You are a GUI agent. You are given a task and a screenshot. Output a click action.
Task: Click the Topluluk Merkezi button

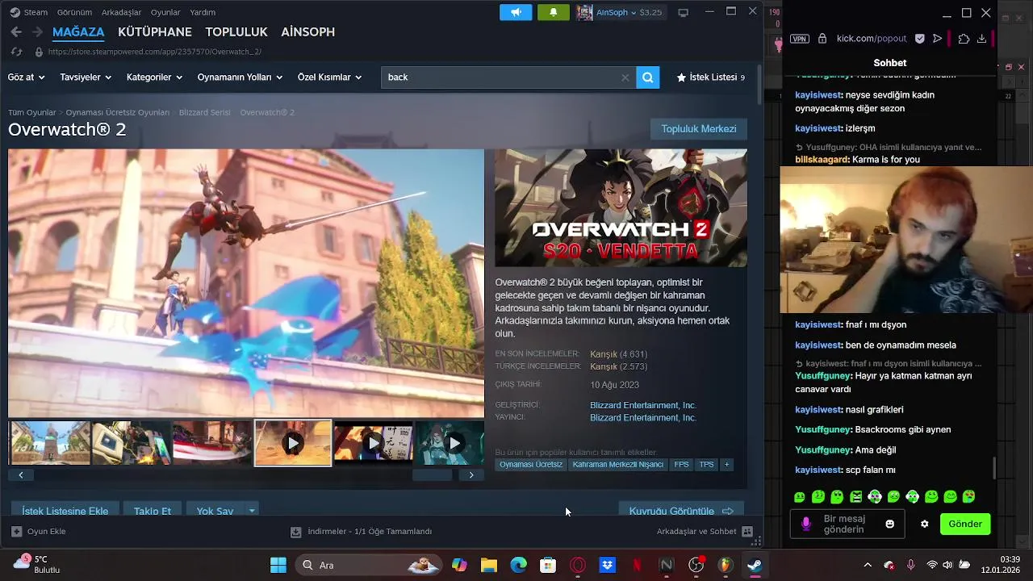(699, 129)
